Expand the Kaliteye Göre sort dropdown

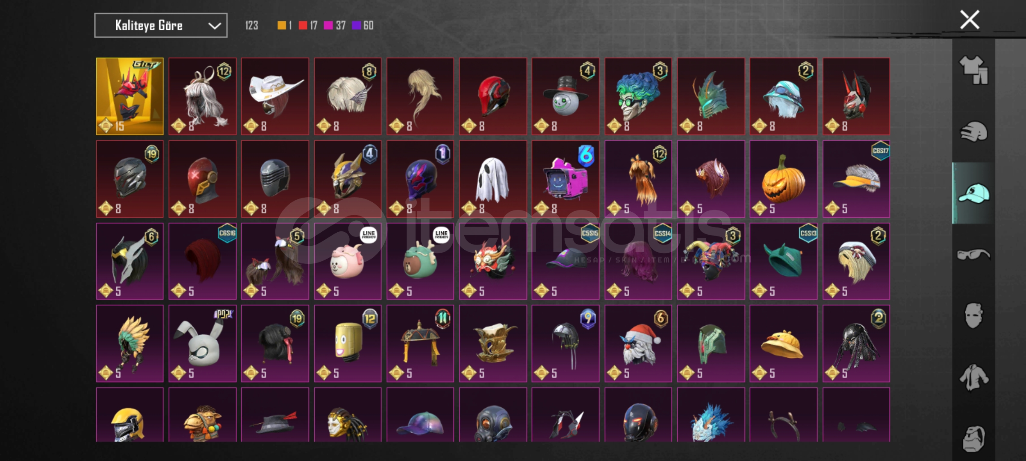click(161, 26)
